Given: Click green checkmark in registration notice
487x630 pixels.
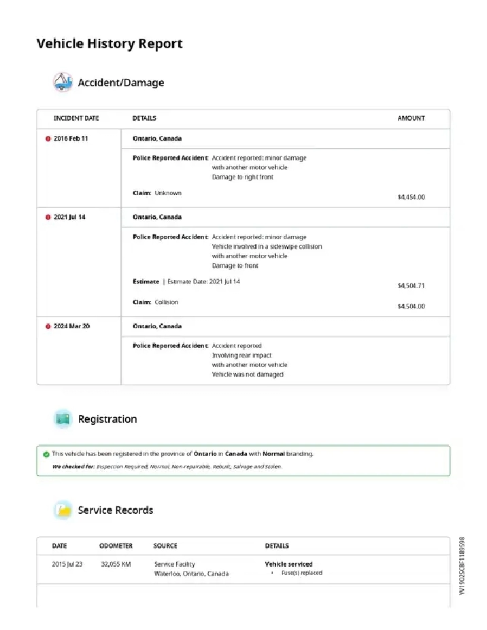Looking at the screenshot, I should [x=46, y=454].
